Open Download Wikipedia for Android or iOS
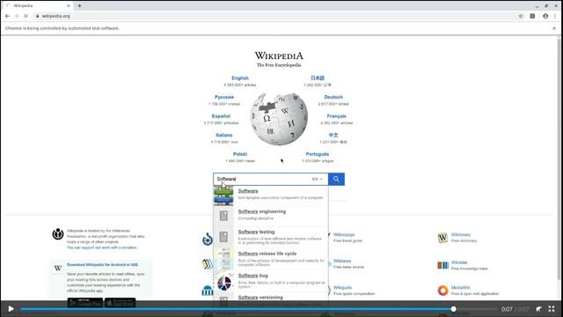 (102, 265)
